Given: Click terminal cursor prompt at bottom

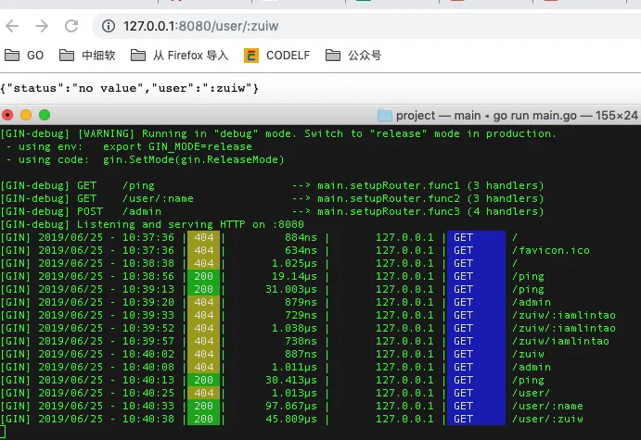Looking at the screenshot, I should click(3, 432).
